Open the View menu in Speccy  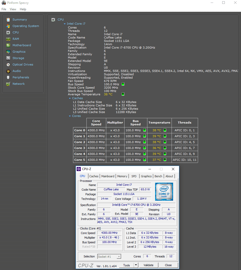13,9
